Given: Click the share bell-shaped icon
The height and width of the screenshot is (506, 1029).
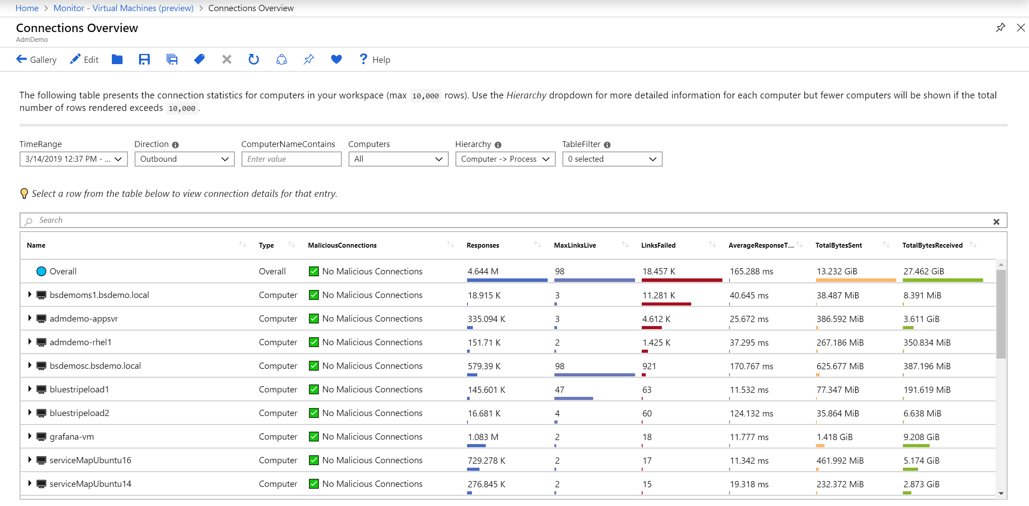Looking at the screenshot, I should pos(281,59).
